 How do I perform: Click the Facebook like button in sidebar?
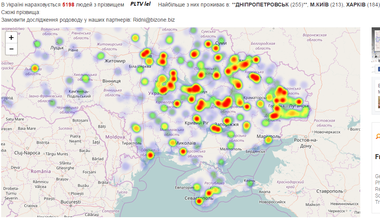pos(377,69)
